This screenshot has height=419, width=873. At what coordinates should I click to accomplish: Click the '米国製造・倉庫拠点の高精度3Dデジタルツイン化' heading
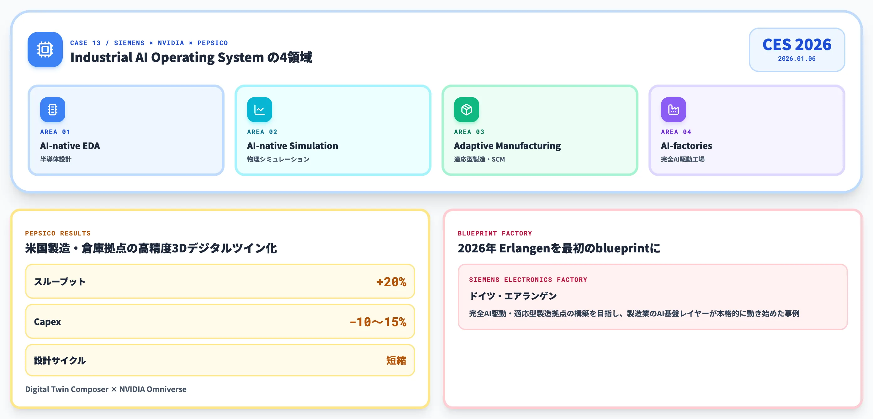(151, 248)
